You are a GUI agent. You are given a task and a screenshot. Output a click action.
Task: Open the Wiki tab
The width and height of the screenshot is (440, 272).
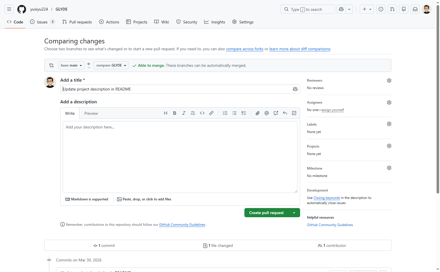coord(162,22)
